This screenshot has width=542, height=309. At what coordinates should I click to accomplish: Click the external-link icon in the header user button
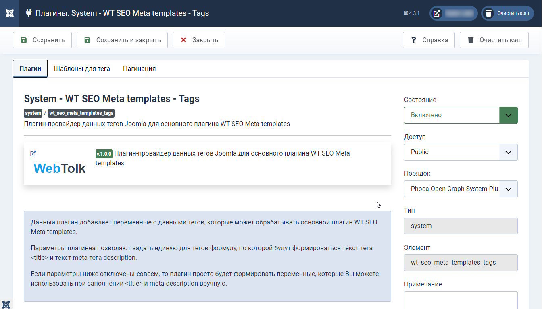pos(437,13)
